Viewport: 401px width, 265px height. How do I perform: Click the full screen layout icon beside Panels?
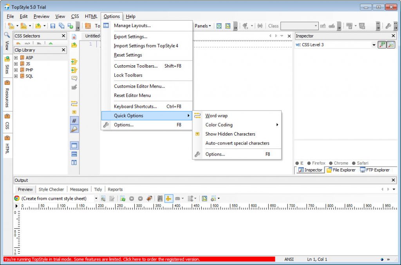pyautogui.click(x=219, y=26)
